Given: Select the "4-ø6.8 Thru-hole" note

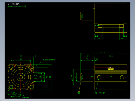Looking at the screenshot, I should (15, 93).
